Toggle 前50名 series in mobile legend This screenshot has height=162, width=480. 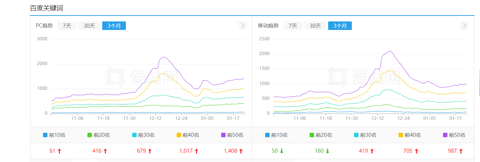[454, 135]
